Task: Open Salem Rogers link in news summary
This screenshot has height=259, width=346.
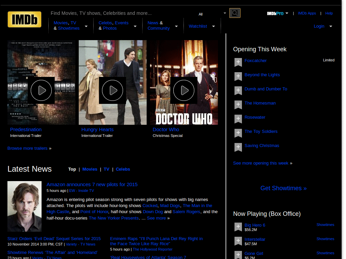Action: point(187,212)
